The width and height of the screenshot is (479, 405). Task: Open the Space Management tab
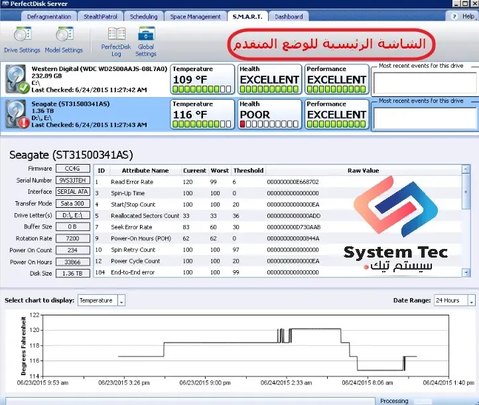click(195, 17)
